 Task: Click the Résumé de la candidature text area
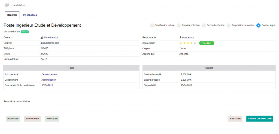pos(154,102)
